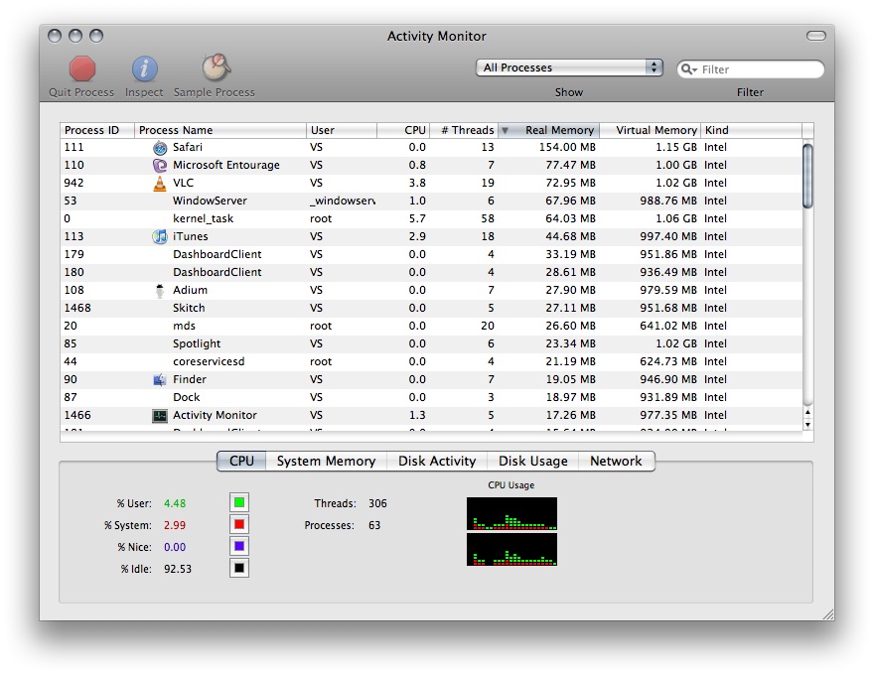Viewport: 874px width, 675px height.
Task: Click the Finder face icon
Action: point(160,380)
